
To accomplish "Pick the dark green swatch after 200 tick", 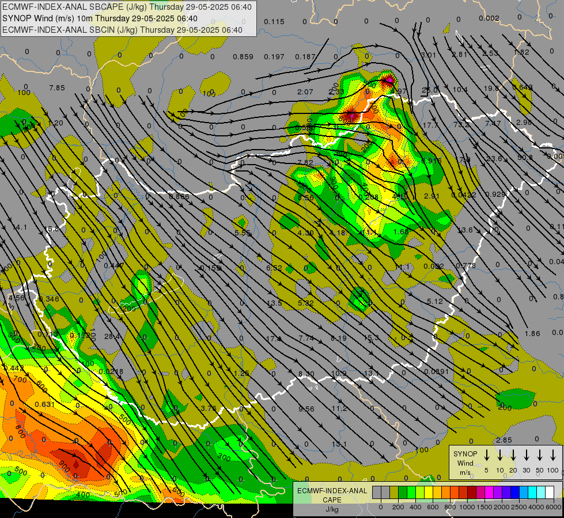I will pos(403,493).
